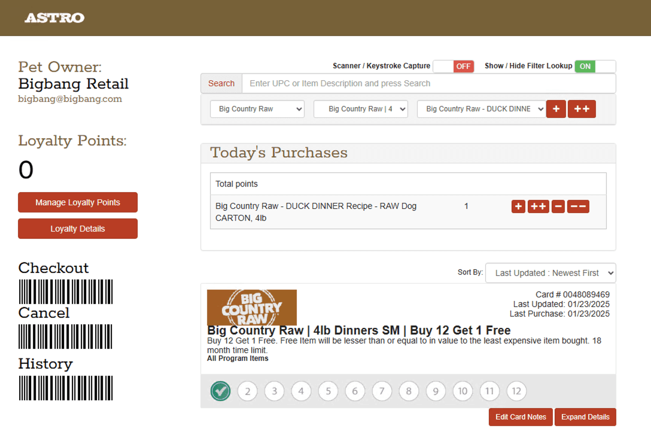
Task: Click the History barcode
Action: 66,388
